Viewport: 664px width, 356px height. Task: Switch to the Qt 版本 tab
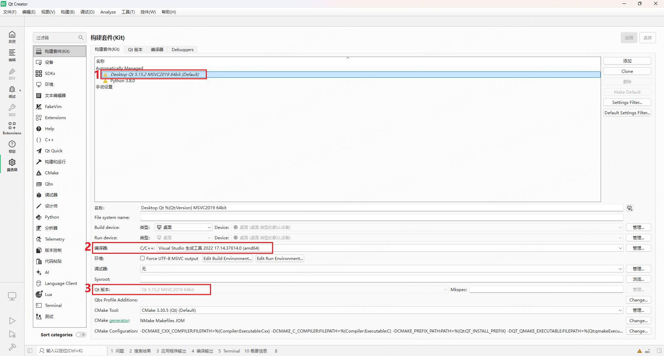[135, 50]
